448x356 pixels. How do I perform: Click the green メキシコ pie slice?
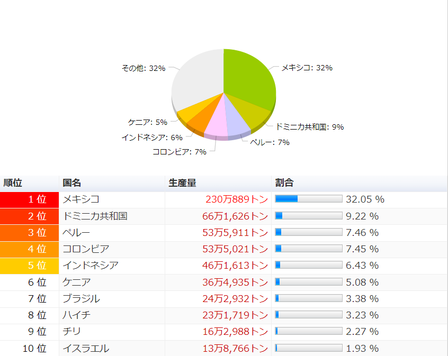tap(249, 79)
